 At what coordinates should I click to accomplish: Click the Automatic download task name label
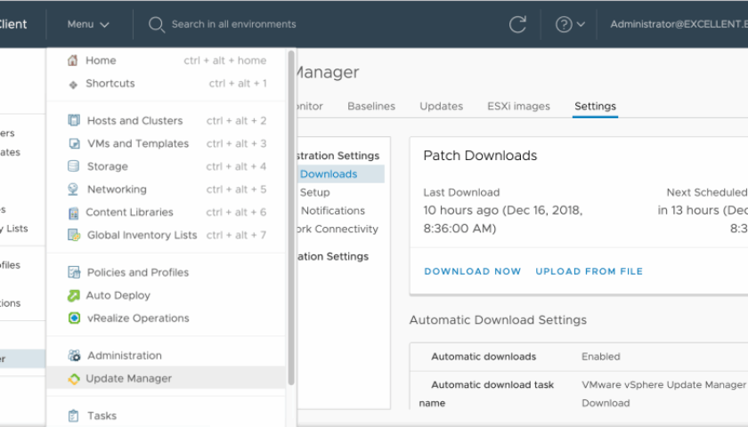coord(486,393)
